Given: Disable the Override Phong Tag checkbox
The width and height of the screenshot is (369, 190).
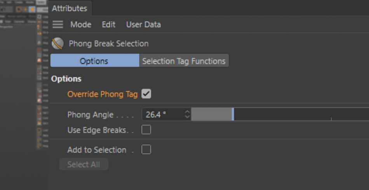Looking at the screenshot, I should coord(146,94).
